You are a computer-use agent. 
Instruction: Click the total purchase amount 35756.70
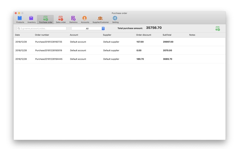point(154,28)
